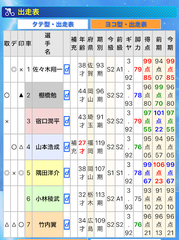
Task: Click the 得点 column header
Action: click(x=147, y=44)
